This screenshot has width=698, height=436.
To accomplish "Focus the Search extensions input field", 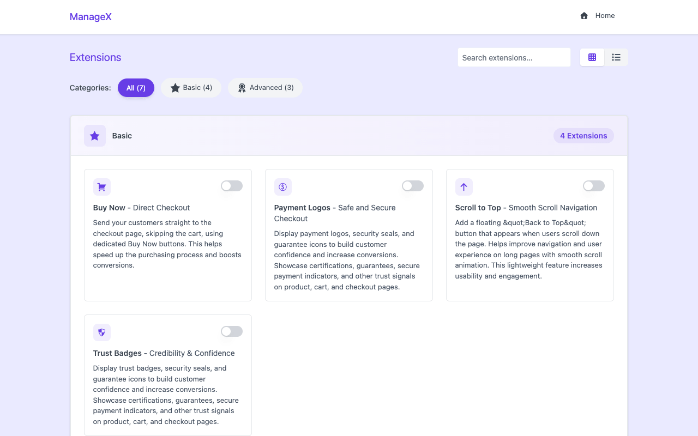I will pos(514,57).
